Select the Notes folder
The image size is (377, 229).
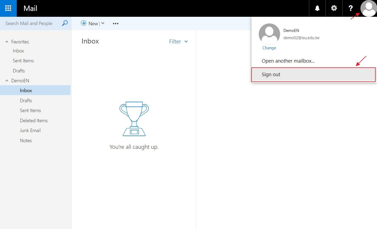point(26,141)
